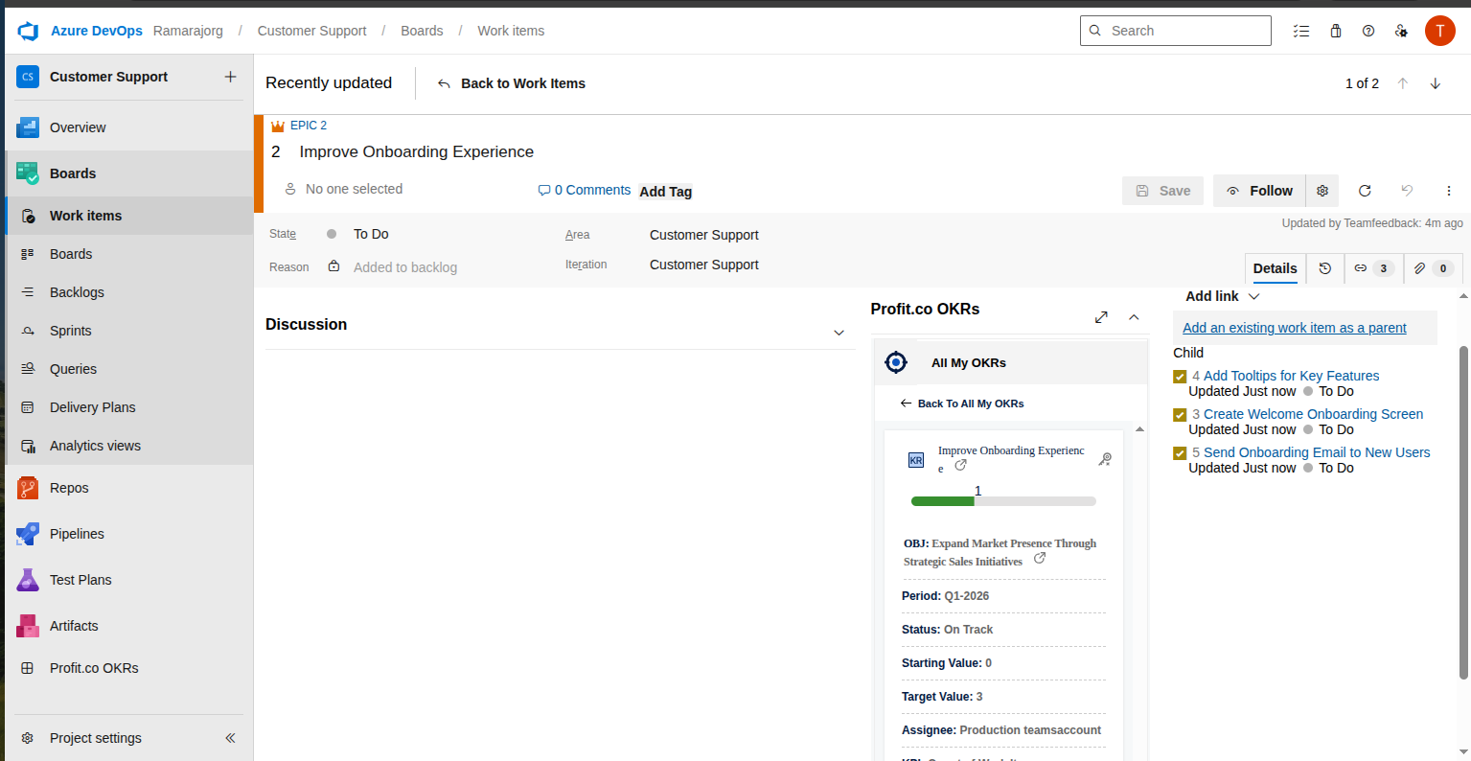The width and height of the screenshot is (1471, 761).
Task: Expand Profit.co OKRs to full screen
Action: (x=1101, y=317)
